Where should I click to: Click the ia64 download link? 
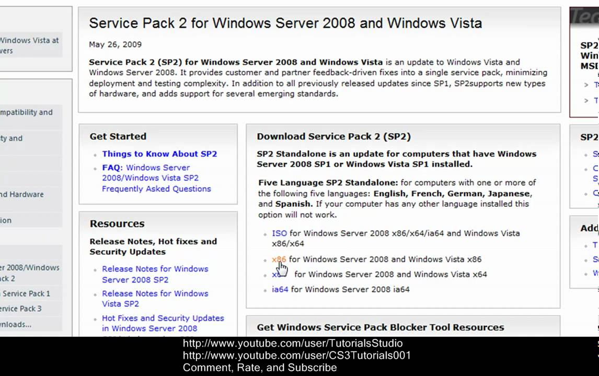point(280,289)
